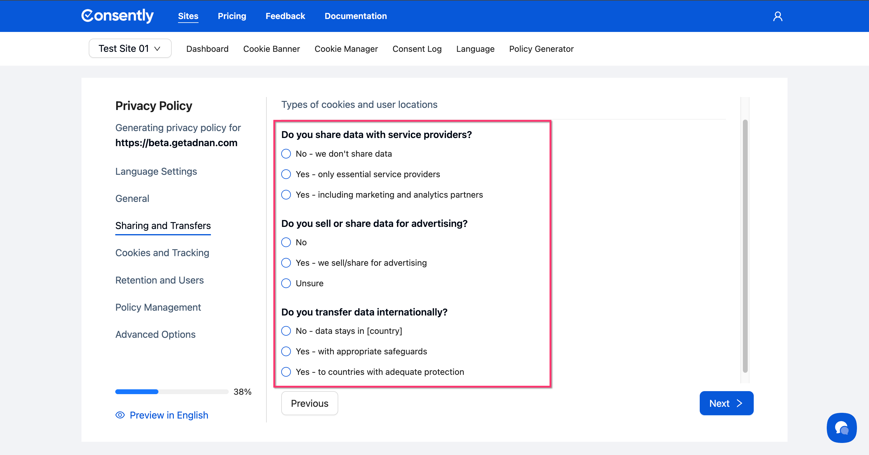Open the Policy Generator tab

click(x=541, y=49)
